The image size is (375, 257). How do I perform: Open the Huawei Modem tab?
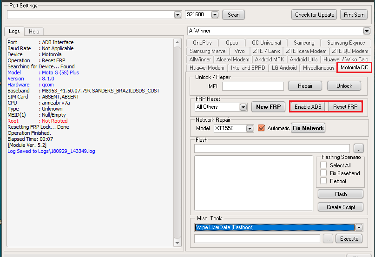[x=207, y=68]
